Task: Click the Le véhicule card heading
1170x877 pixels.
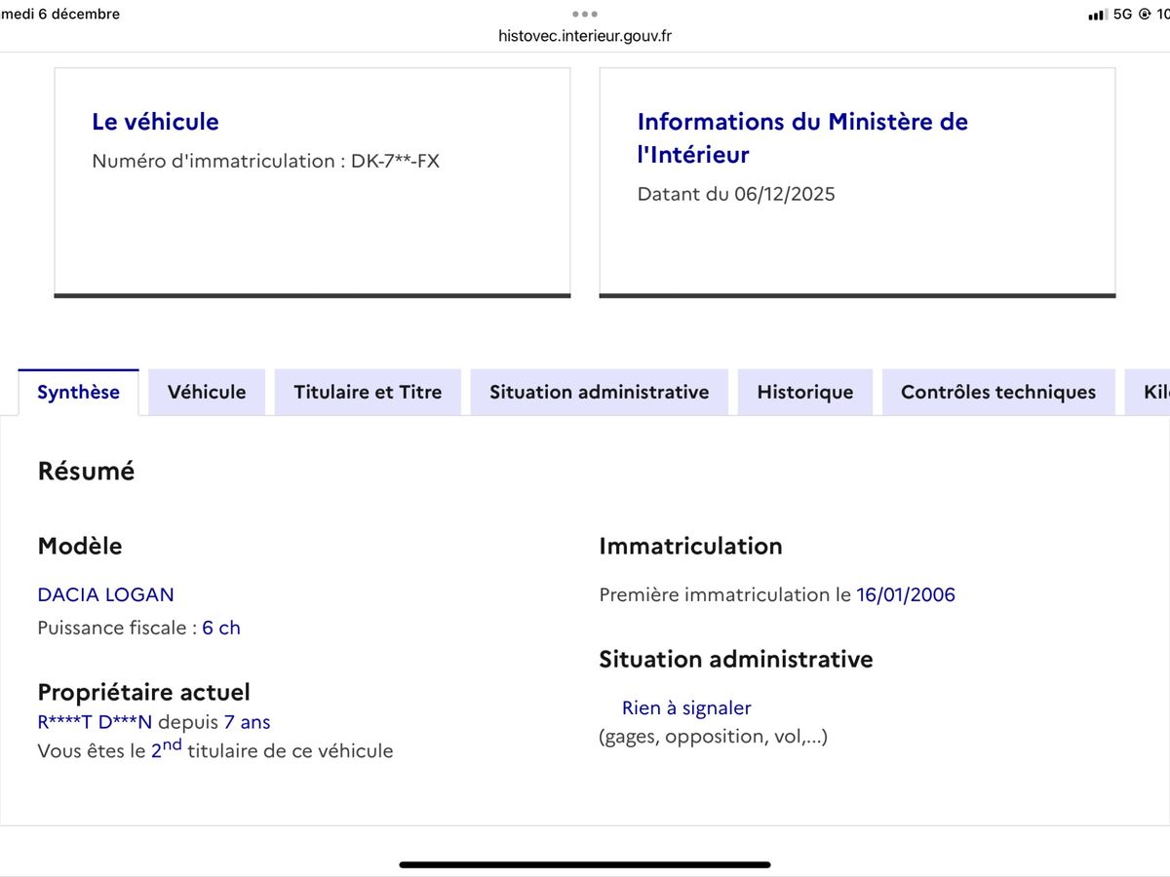Action: [155, 122]
